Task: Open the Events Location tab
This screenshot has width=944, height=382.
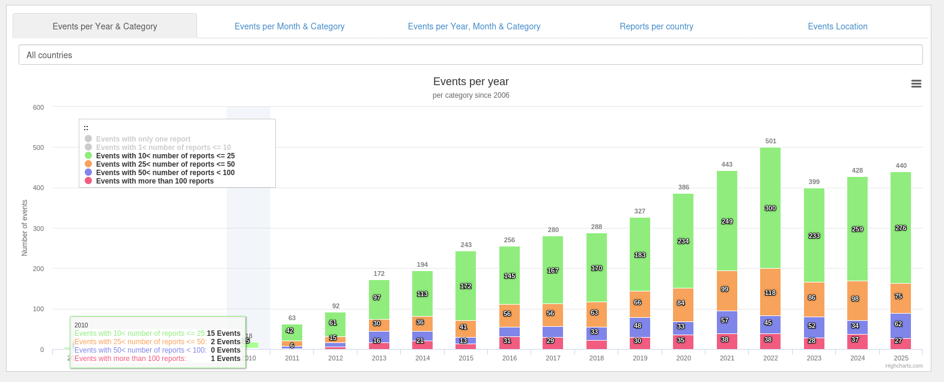Action: pyautogui.click(x=837, y=26)
